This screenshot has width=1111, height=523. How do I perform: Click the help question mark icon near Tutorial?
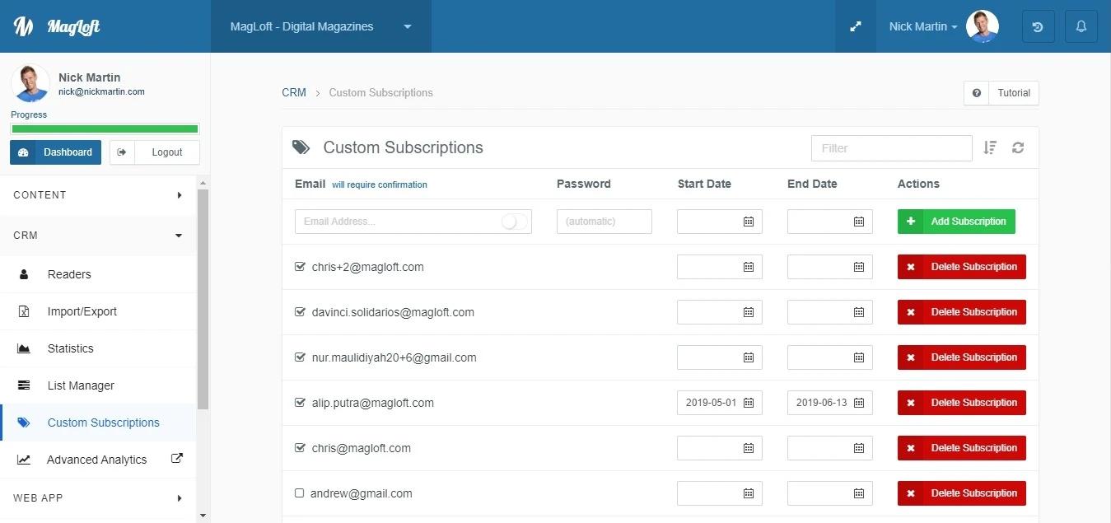coord(977,93)
